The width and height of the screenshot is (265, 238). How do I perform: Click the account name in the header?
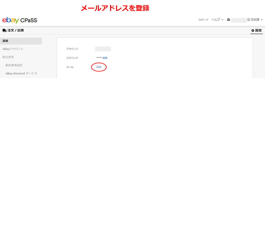239,20
